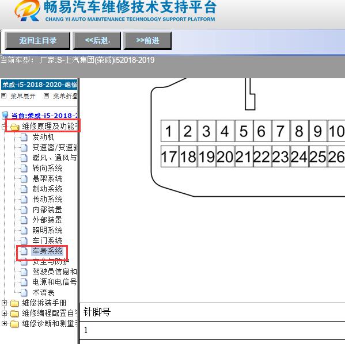Click connector pin 22 in diagram
The width and height of the screenshot is (345, 344).
click(x=263, y=156)
